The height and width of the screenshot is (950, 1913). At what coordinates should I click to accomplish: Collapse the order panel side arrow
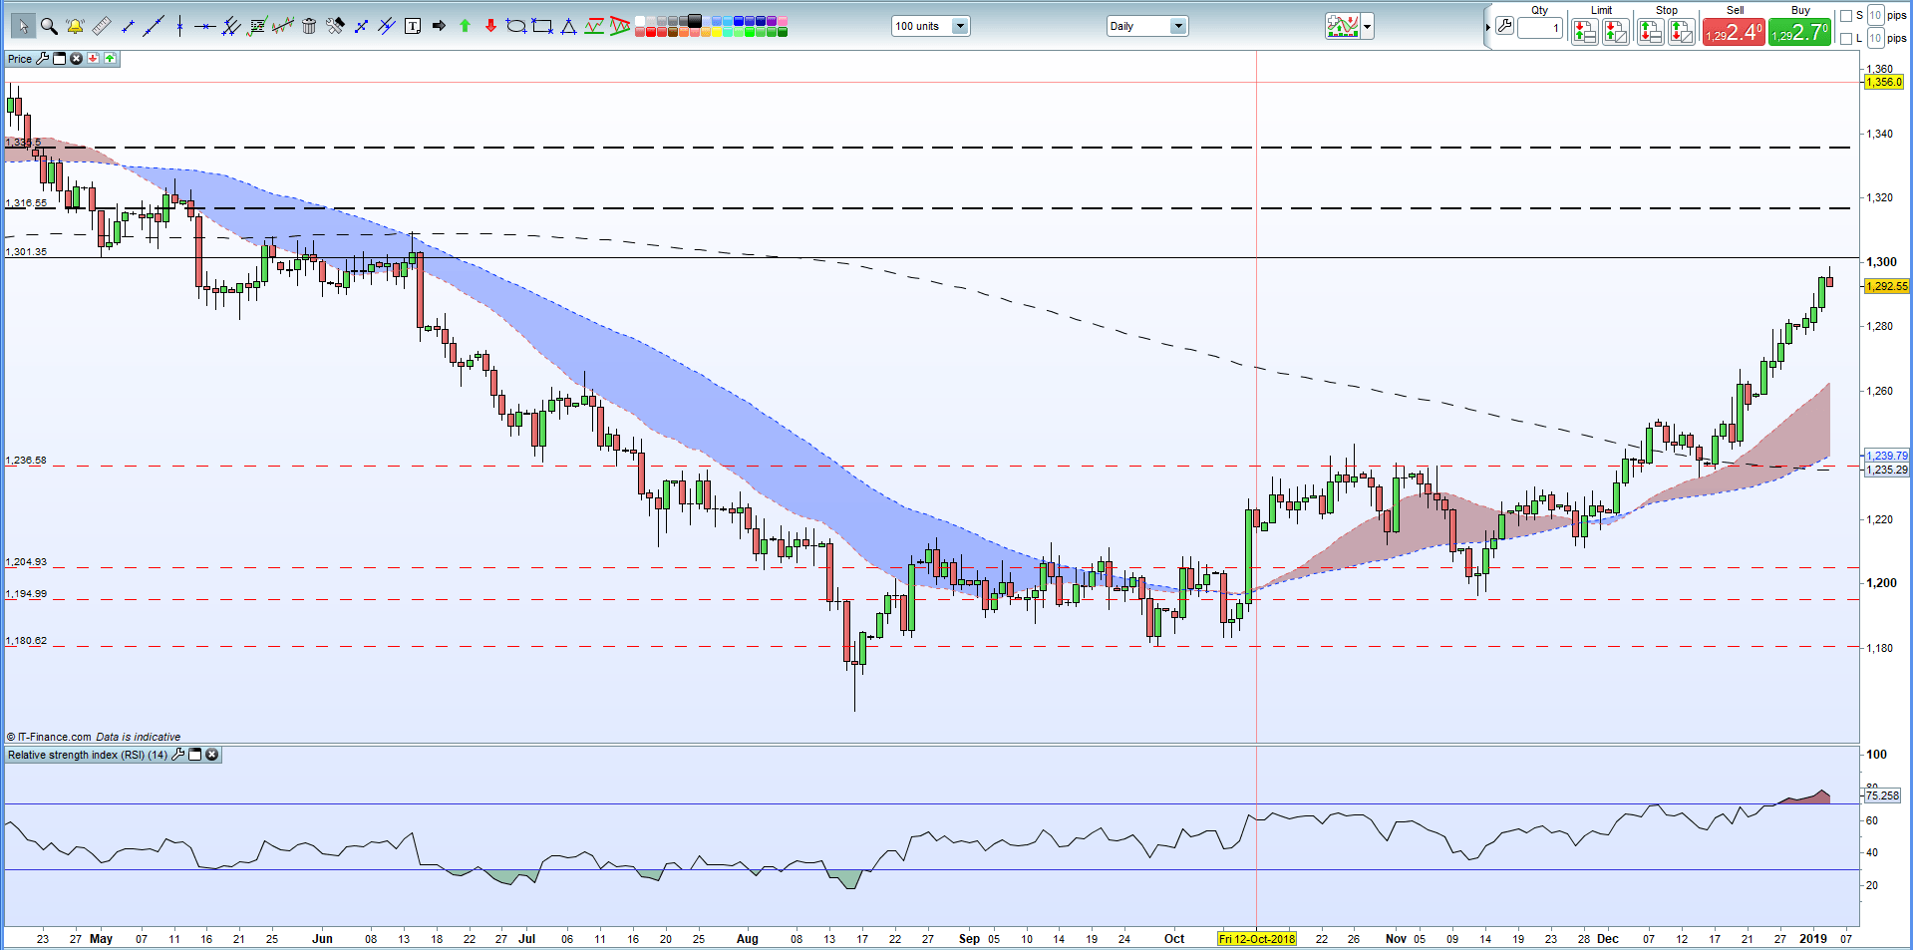pyautogui.click(x=1487, y=27)
